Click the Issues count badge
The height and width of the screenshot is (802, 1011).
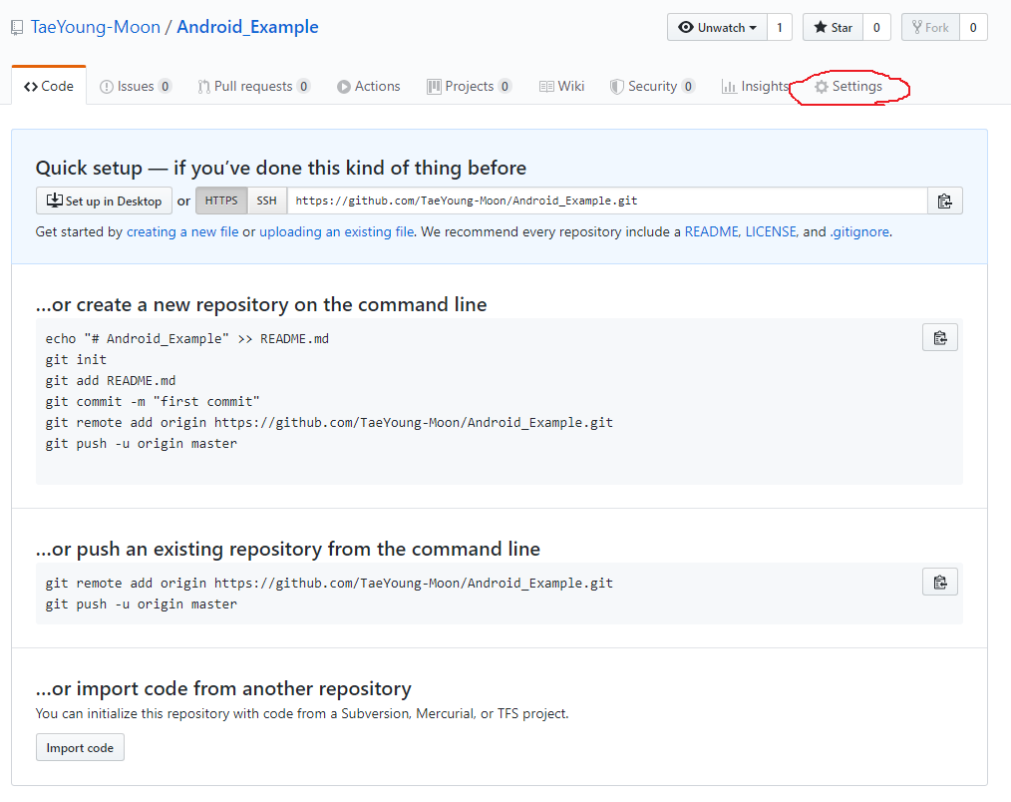pos(166,87)
